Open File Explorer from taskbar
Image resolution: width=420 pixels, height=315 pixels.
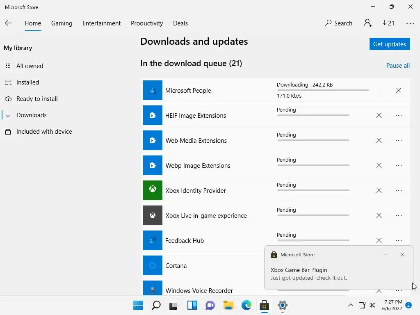point(228,305)
